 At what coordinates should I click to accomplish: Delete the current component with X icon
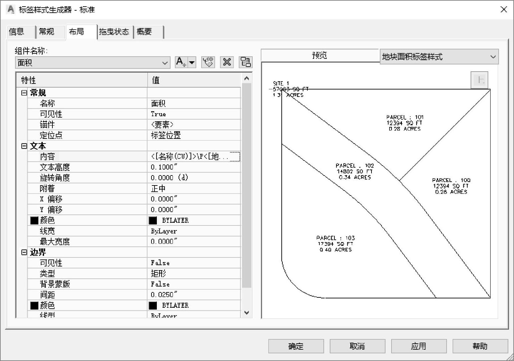tap(227, 62)
